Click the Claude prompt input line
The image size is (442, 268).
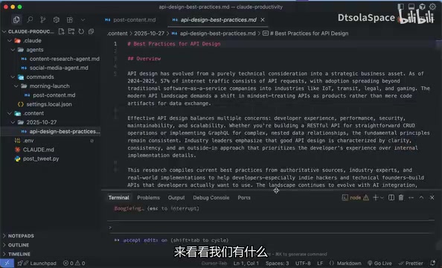(x=271, y=227)
